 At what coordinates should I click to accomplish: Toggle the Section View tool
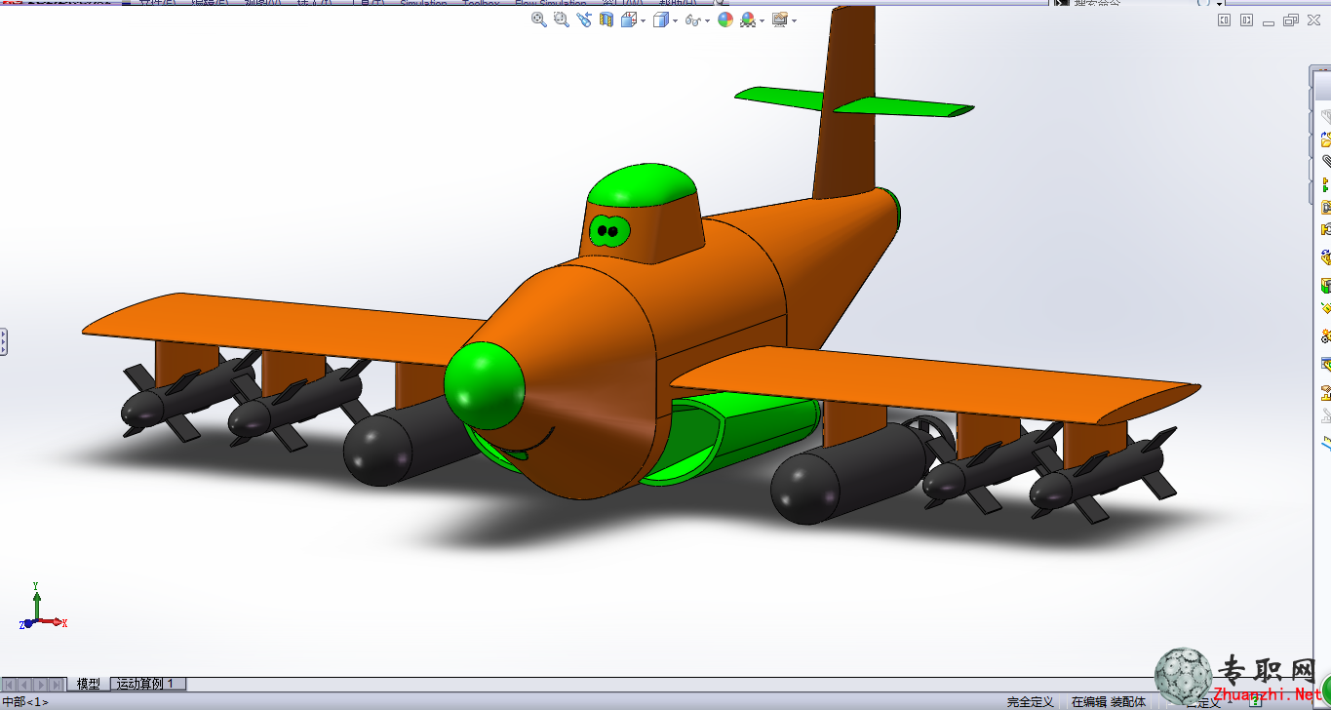[x=607, y=20]
